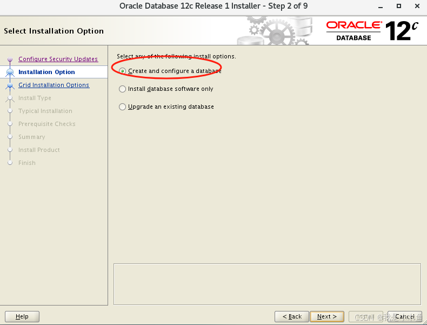Click the Configure Security Updates step bullet
The height and width of the screenshot is (325, 427).
10,59
